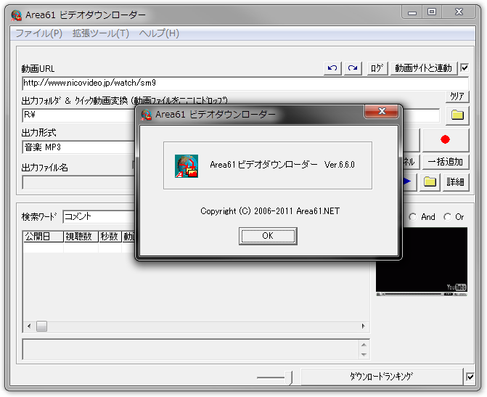Click the 秒数 column header

[x=110, y=237]
